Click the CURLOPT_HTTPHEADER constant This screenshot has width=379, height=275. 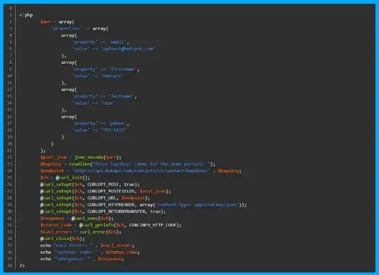click(x=111, y=205)
